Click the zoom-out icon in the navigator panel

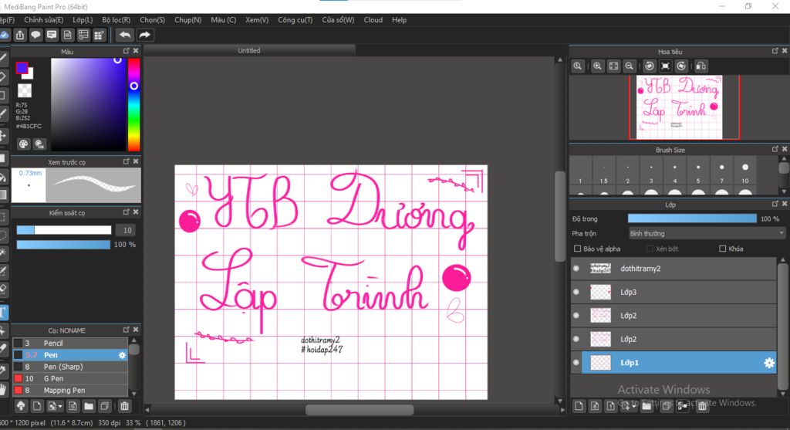tap(630, 66)
